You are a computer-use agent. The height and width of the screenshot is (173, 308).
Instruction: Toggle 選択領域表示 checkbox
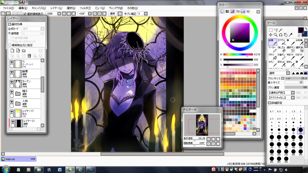[x=25, y=14]
